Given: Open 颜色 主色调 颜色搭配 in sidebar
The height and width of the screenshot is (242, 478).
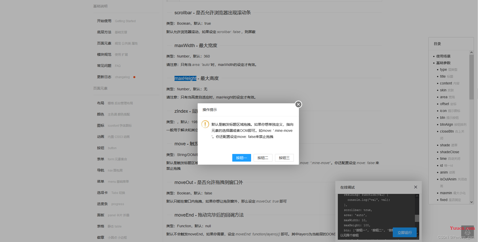Looking at the screenshot, I should [113, 114].
